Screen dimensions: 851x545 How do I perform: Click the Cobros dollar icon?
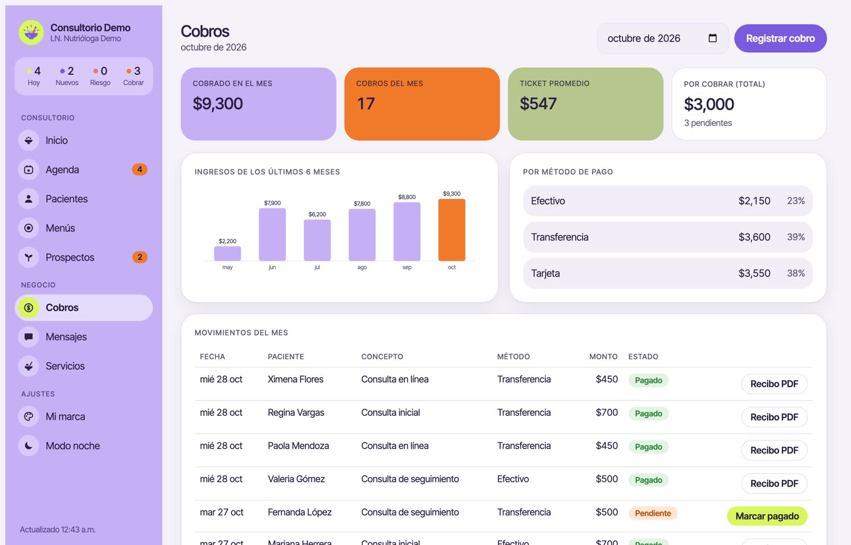29,308
